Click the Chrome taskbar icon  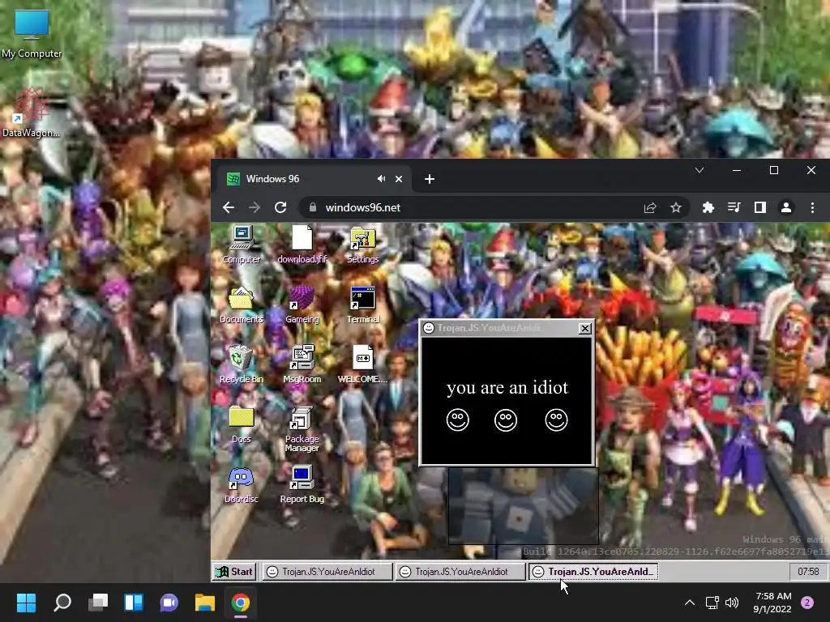[x=240, y=603]
